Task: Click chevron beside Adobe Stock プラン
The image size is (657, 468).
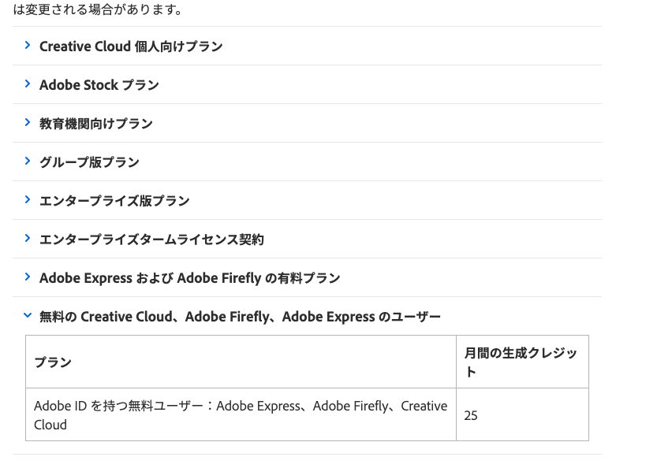Action: (28, 84)
